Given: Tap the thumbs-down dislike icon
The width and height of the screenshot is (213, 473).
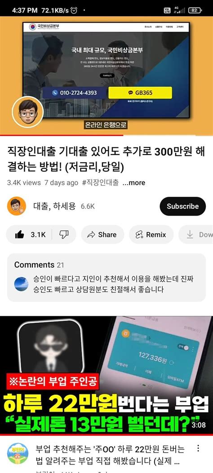Looking at the screenshot, I should coord(64,234).
